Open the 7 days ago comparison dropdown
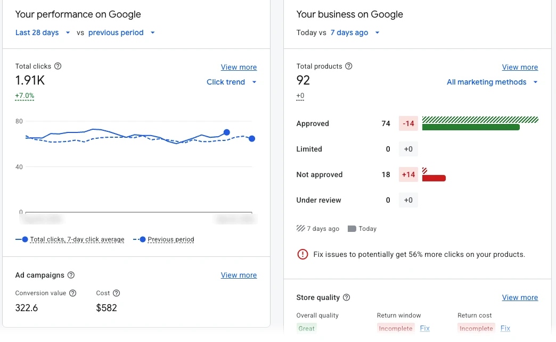The image size is (556, 342). [355, 32]
